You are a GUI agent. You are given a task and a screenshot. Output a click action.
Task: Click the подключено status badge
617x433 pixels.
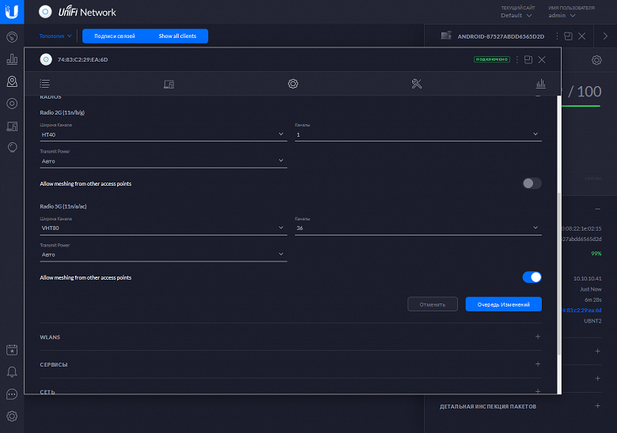point(492,59)
